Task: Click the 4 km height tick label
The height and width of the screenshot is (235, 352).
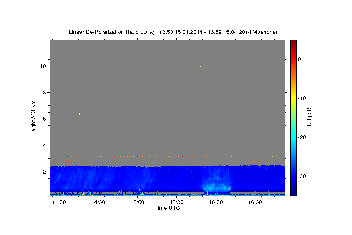Action: [45, 145]
